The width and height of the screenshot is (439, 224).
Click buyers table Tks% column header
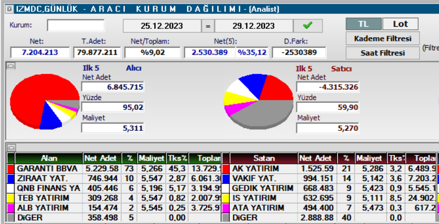177,159
